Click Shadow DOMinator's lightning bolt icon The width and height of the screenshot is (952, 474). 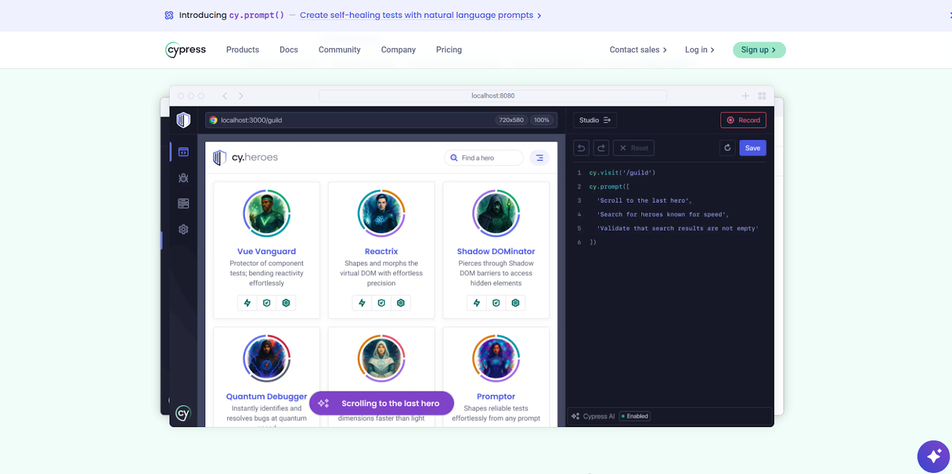[477, 303]
